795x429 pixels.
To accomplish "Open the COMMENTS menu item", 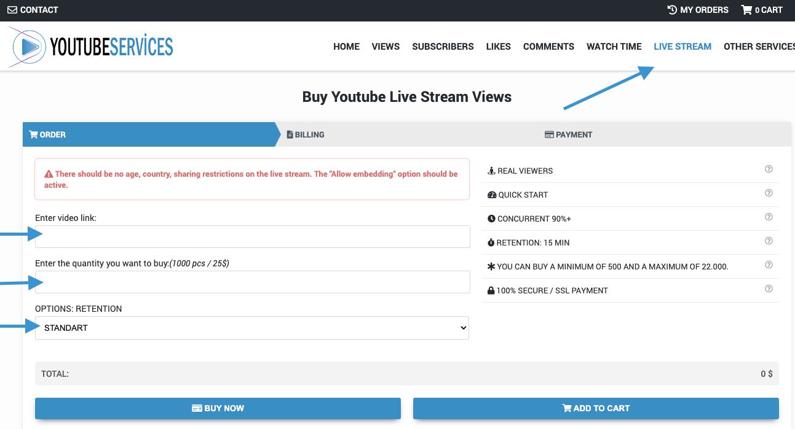I will point(548,46).
